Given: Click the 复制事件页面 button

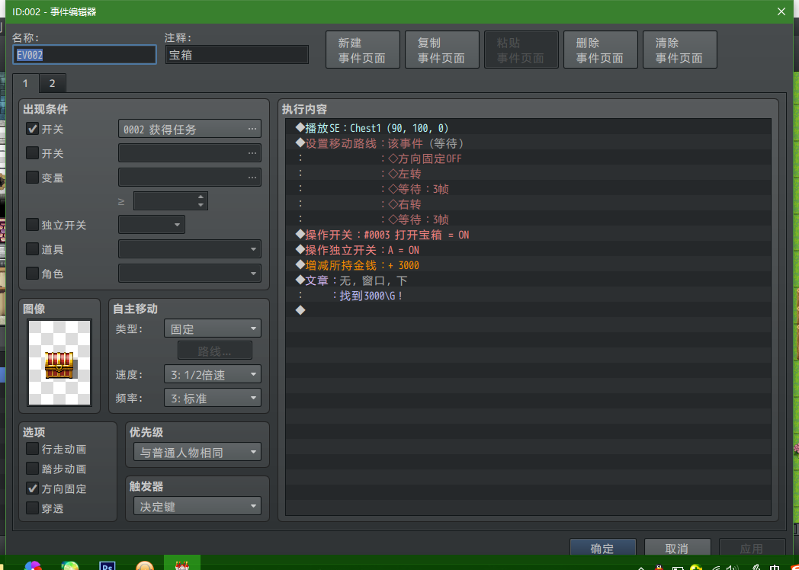Looking at the screenshot, I should pos(441,50).
